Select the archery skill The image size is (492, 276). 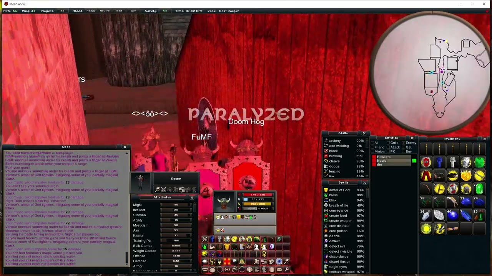tap(344, 141)
